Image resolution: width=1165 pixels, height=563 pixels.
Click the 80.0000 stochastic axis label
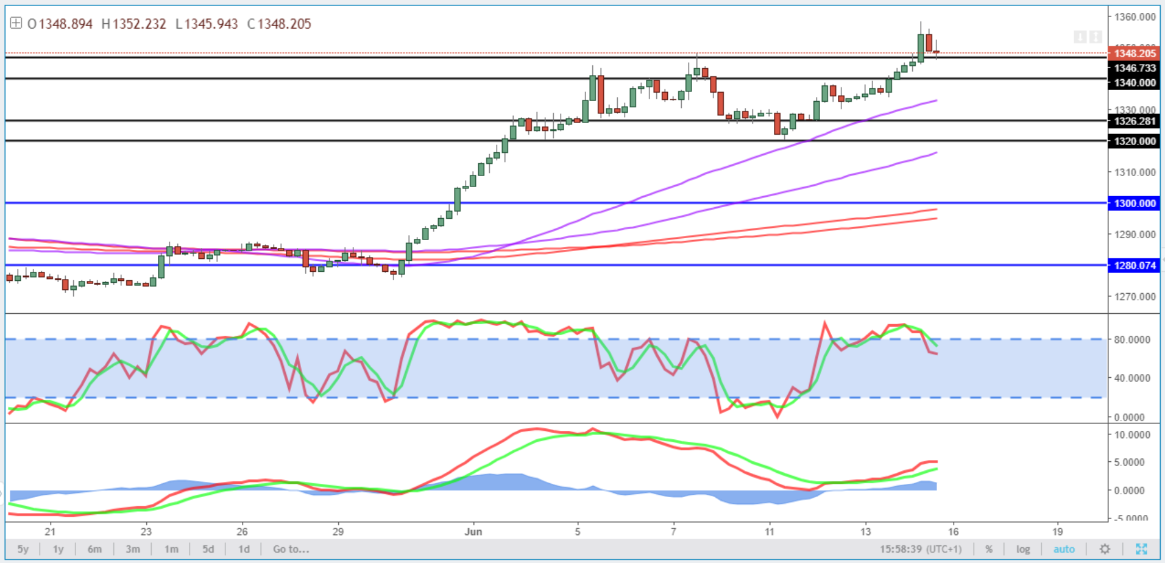(1132, 339)
